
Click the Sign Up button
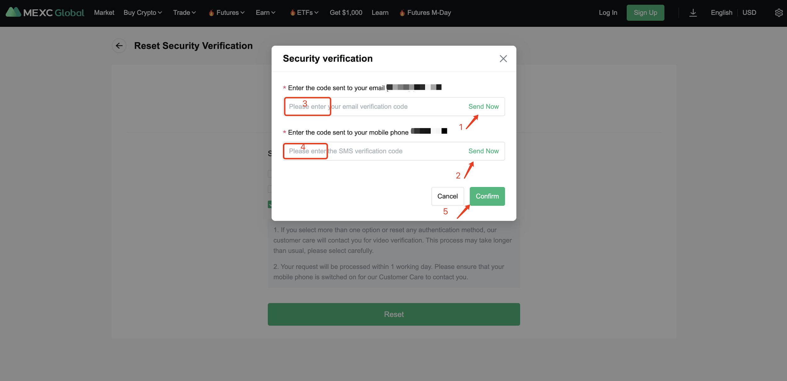645,13
